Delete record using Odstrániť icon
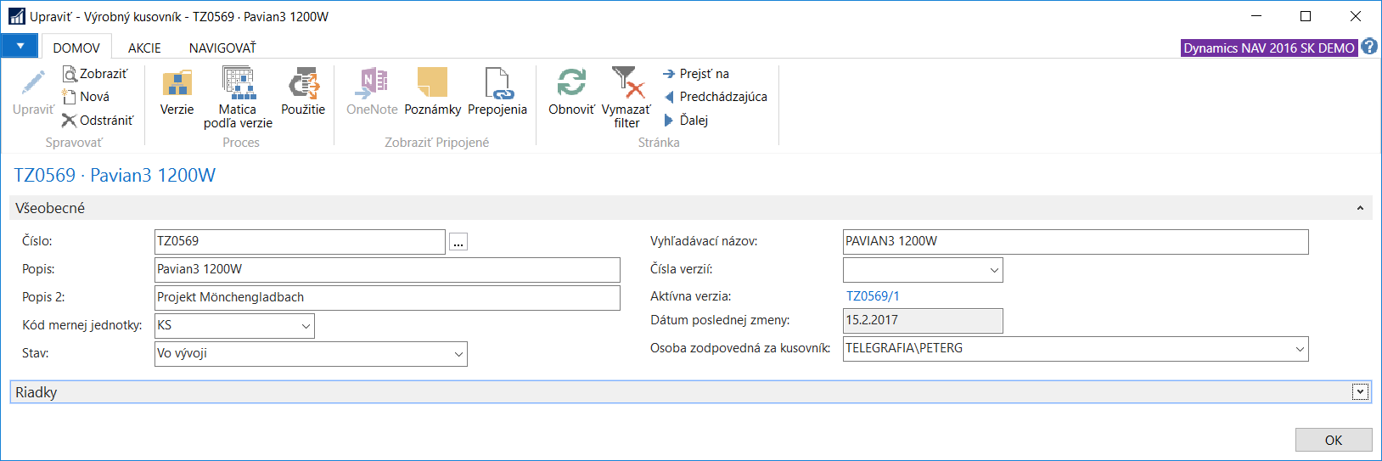 70,121
